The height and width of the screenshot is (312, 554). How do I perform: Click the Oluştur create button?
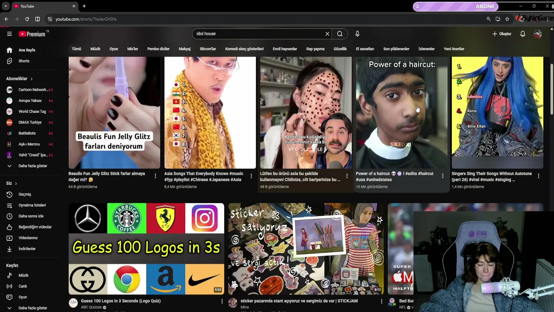click(502, 34)
